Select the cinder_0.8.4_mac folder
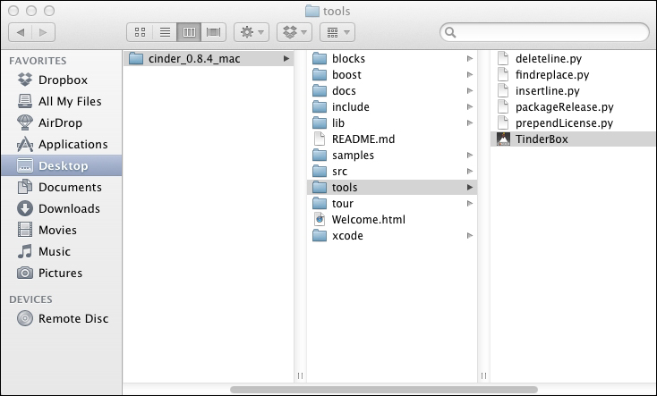This screenshot has height=396, width=657. 209,59
